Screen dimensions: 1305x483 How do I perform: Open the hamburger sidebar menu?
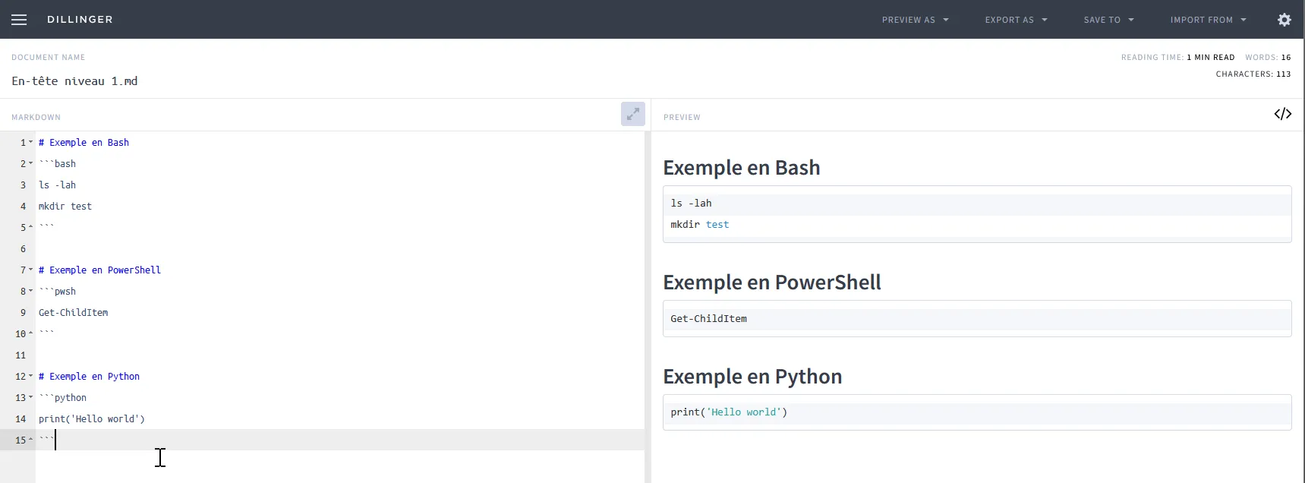(19, 20)
